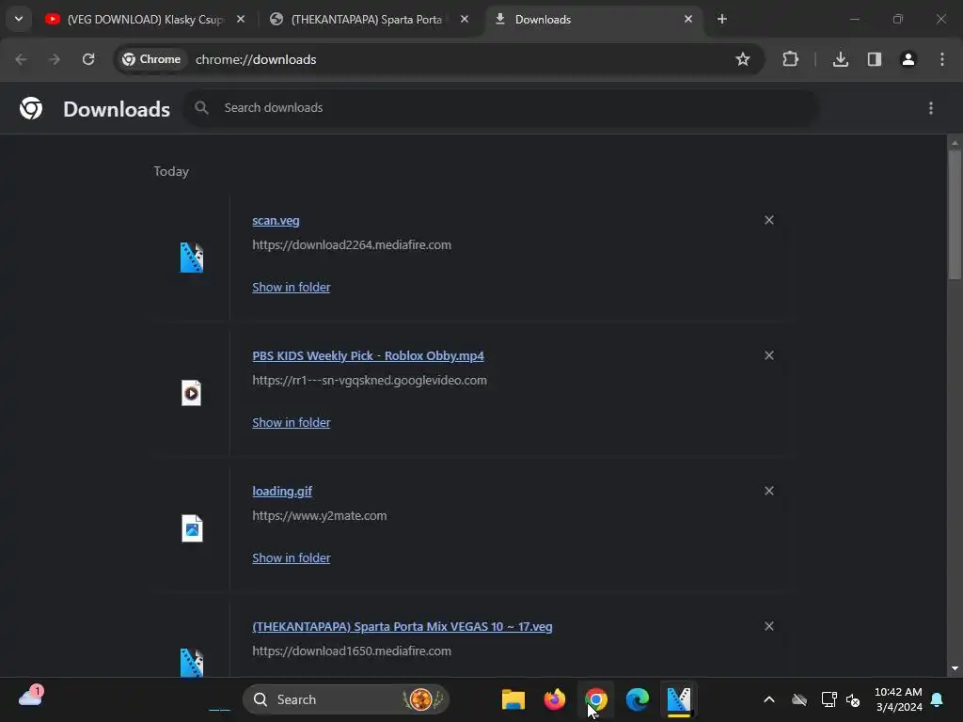Switch to VEGAS Pro on the taskbar
This screenshot has height=722, width=963.
tap(679, 699)
